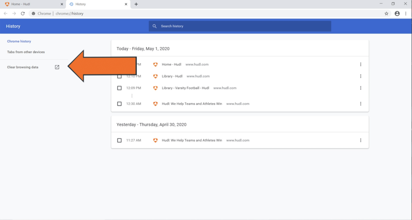Open the Library - Hudl history link
This screenshot has width=412, height=220.
(172, 76)
